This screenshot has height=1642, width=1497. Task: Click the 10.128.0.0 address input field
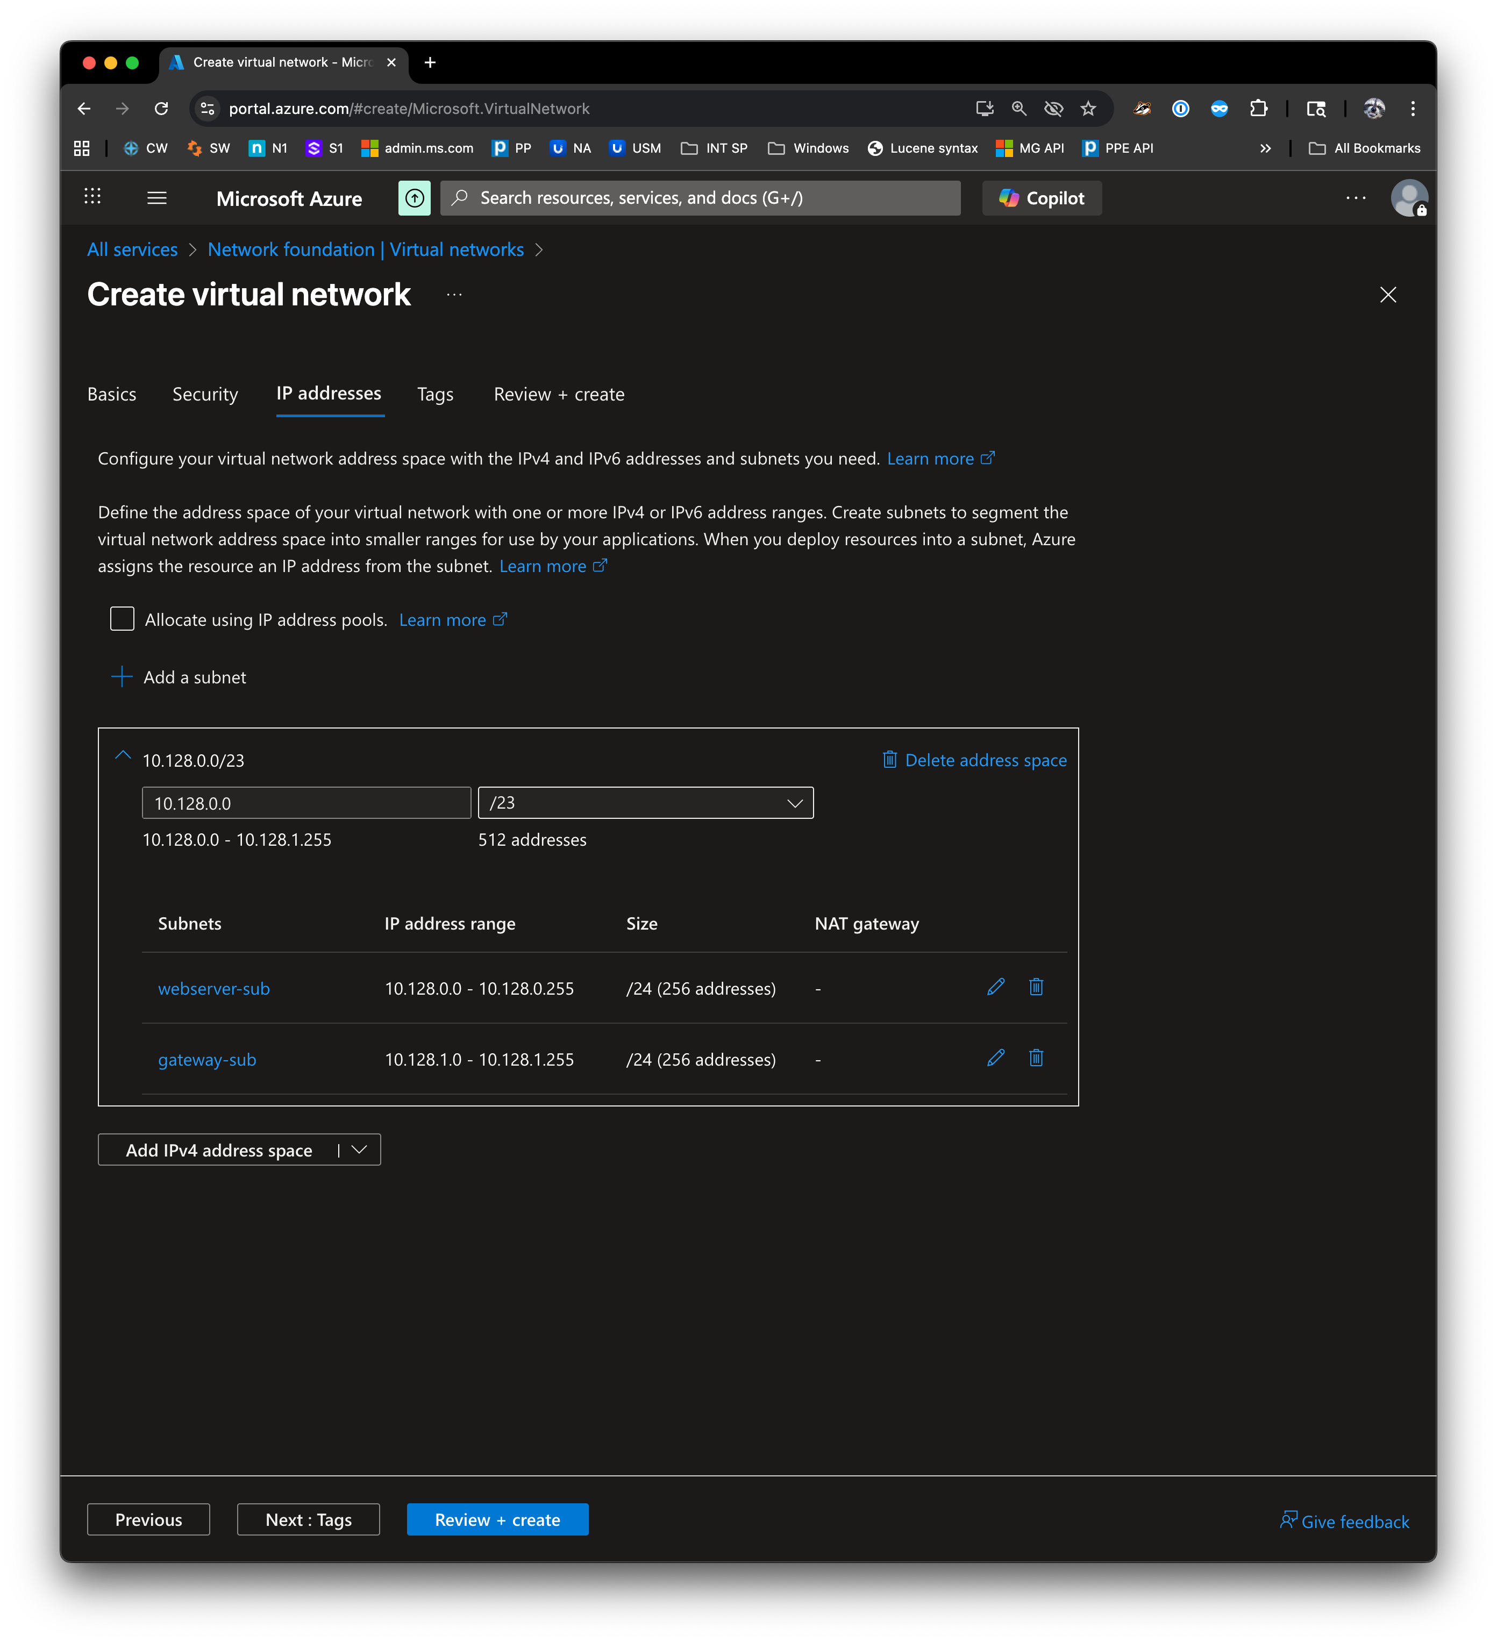point(306,803)
